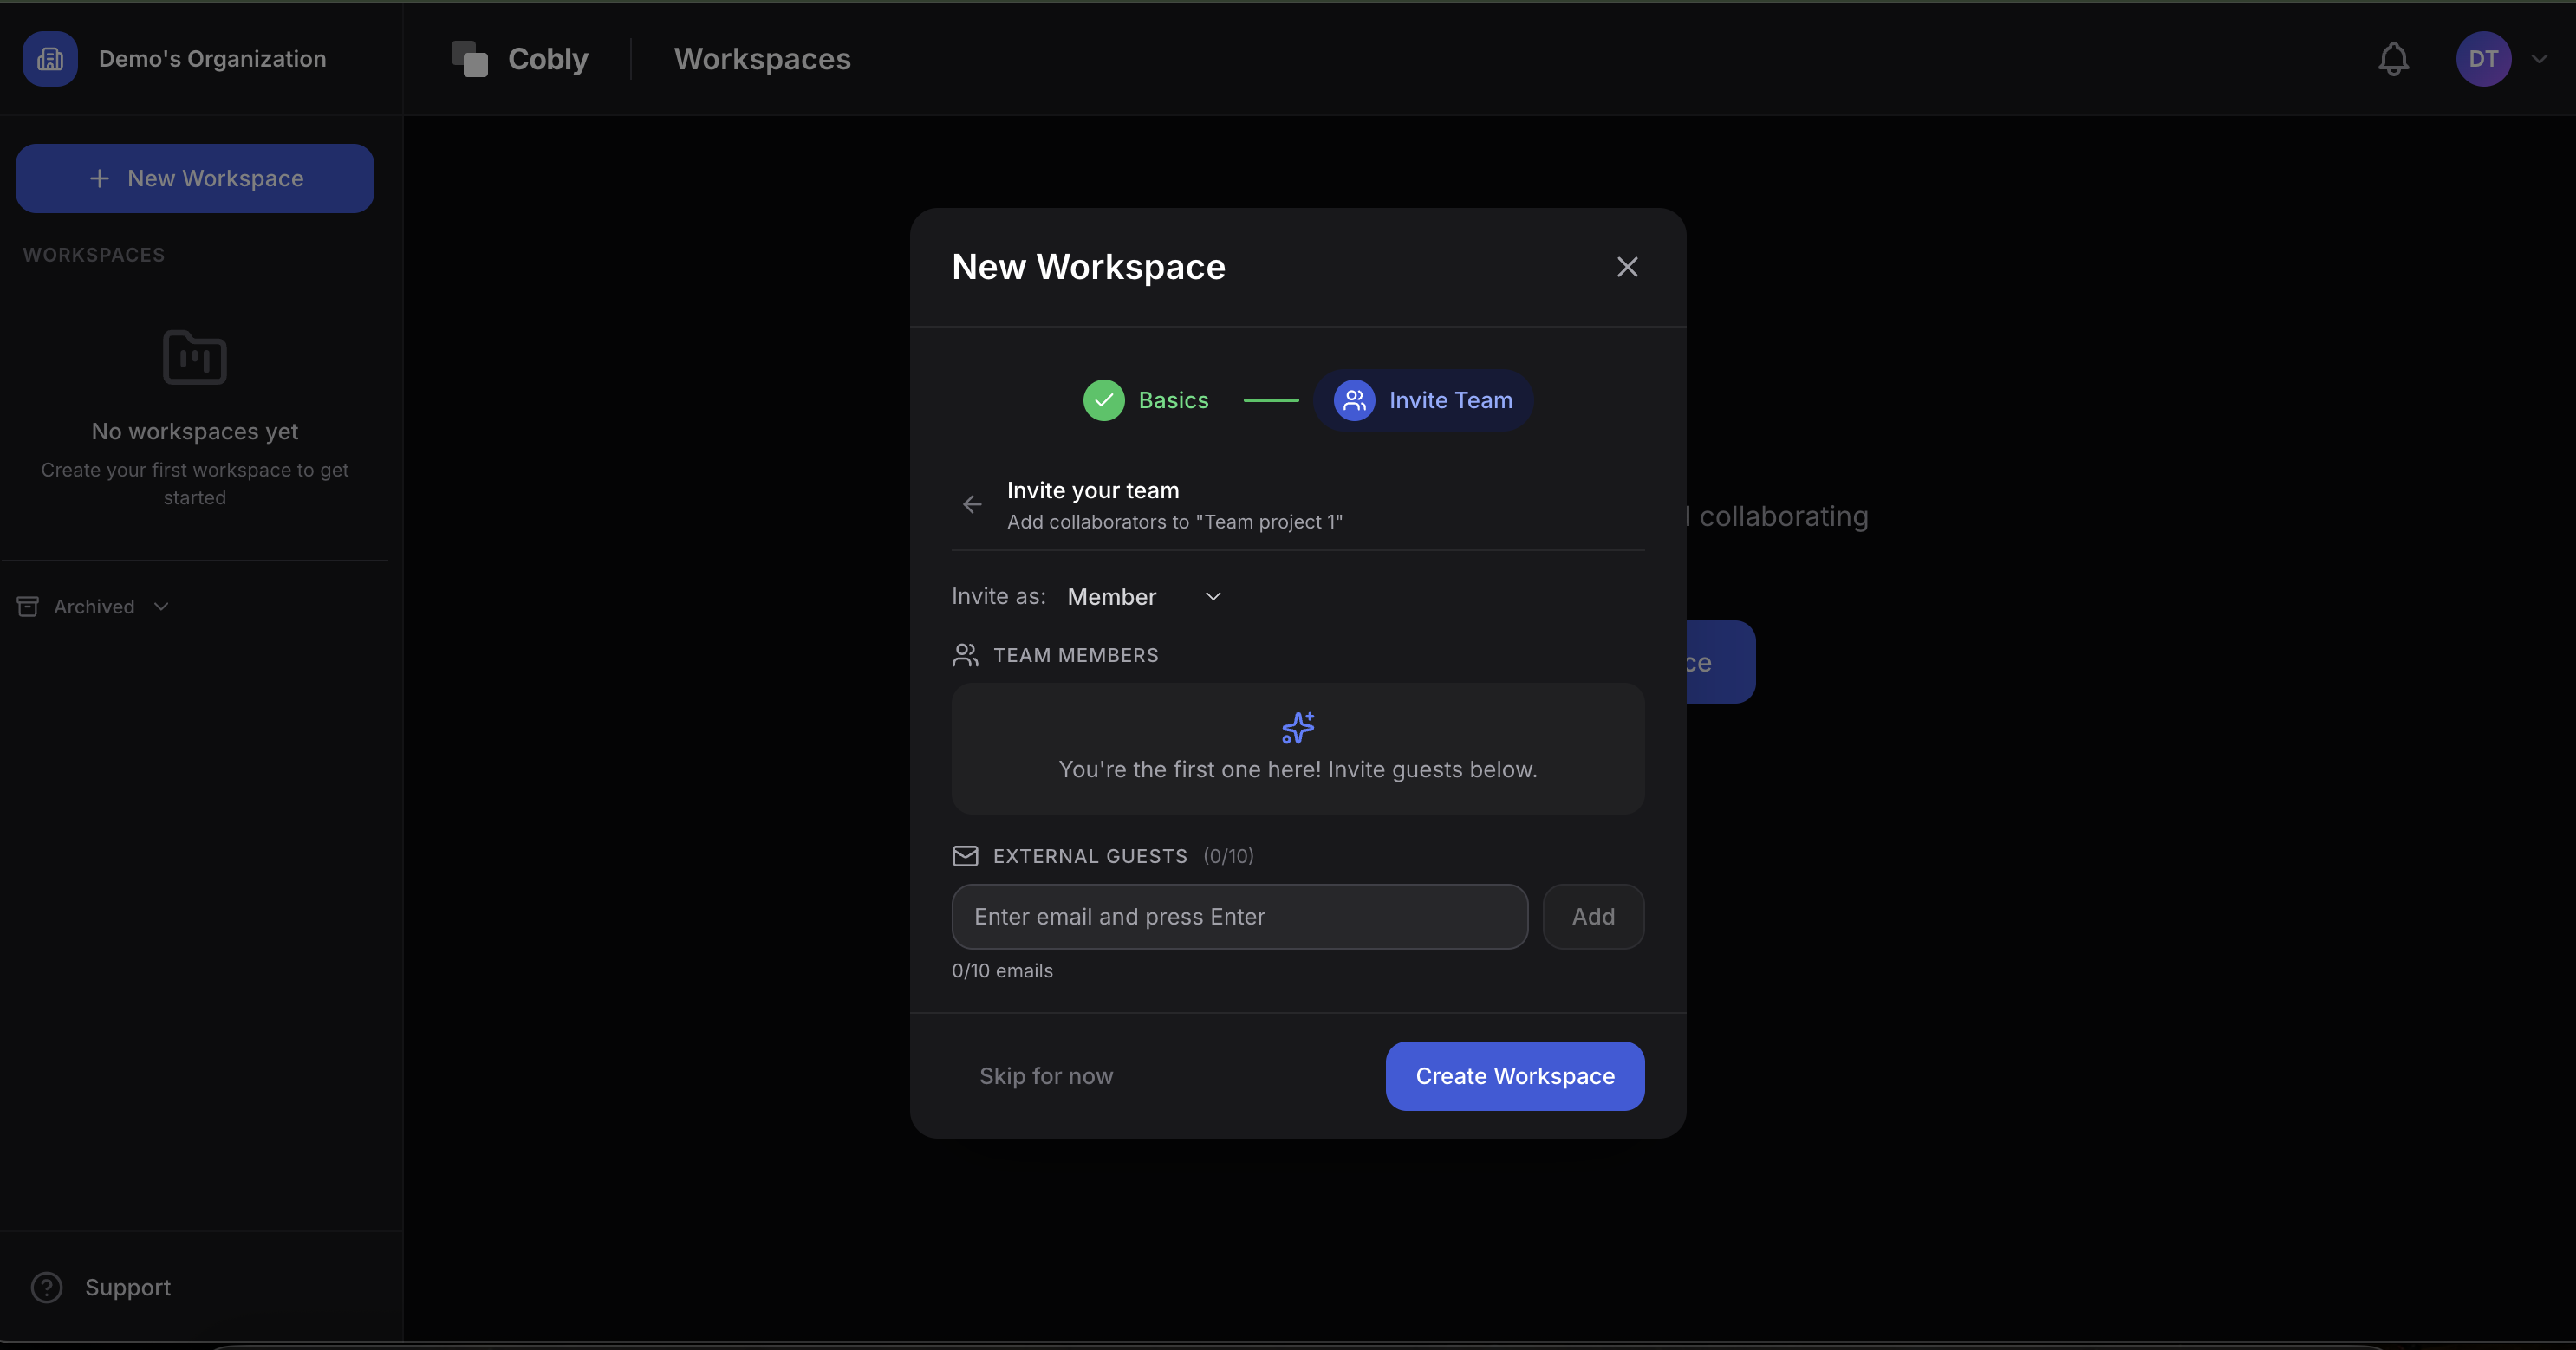The height and width of the screenshot is (1350, 2576).
Task: Open Support help icon
Action: [47, 1287]
